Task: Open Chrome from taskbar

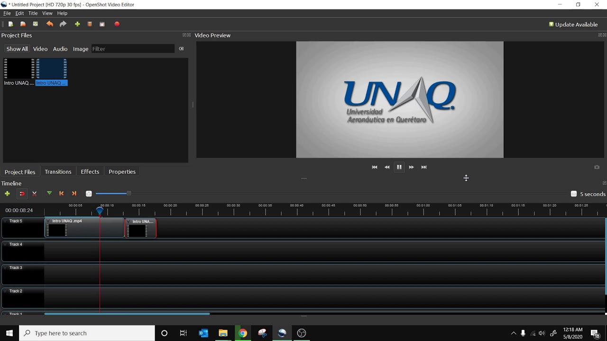Action: pos(243,333)
